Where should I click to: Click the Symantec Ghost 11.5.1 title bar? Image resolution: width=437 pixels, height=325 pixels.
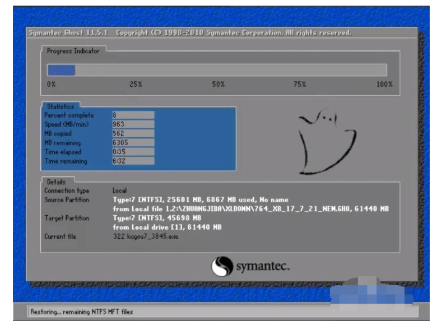click(x=190, y=32)
